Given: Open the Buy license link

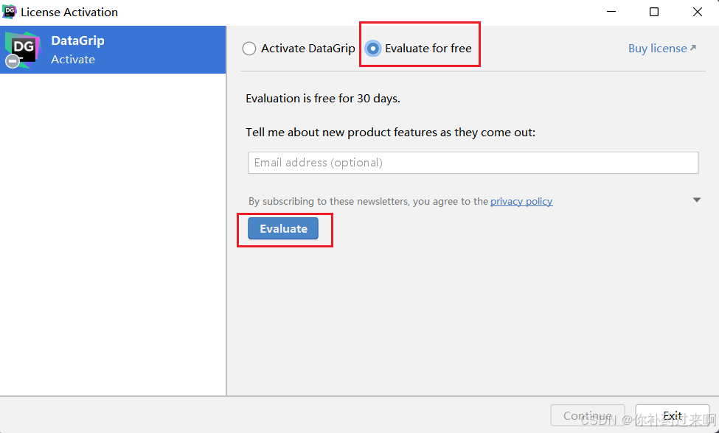Looking at the screenshot, I should (658, 49).
